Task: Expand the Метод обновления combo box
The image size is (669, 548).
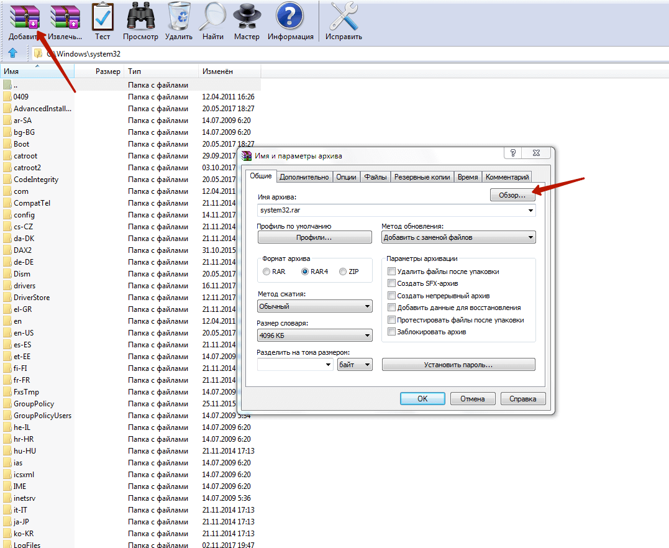Action: (x=458, y=237)
